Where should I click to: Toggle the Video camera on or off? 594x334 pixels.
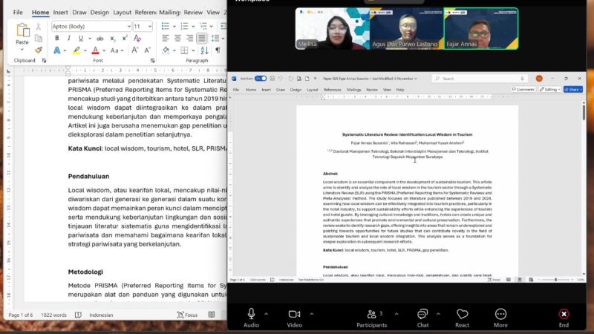pos(294,318)
